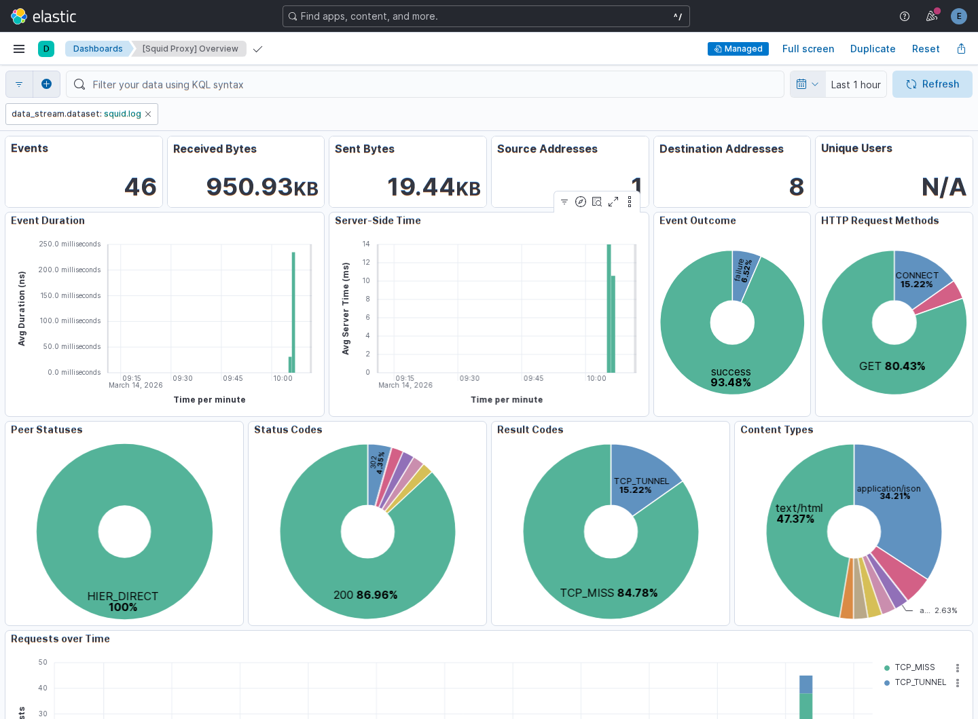Maximize the Server-Side Time panel
Screen dimensions: 978x719
(x=613, y=202)
